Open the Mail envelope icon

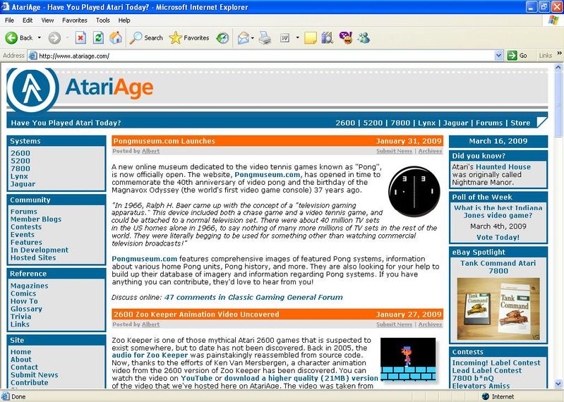point(243,37)
